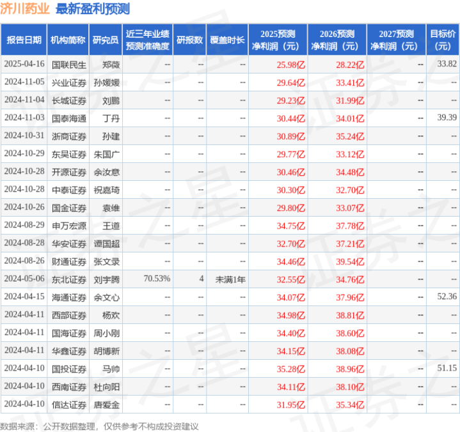Select the 研报数 column header
Viewport: 460px width, 432px height.
189,40
